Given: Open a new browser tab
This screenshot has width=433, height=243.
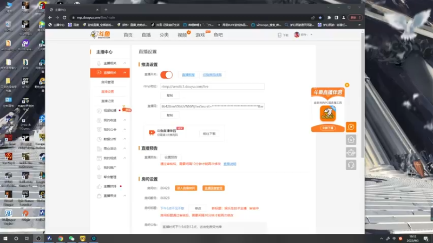Looking at the screenshot, I should pyautogui.click(x=106, y=10).
